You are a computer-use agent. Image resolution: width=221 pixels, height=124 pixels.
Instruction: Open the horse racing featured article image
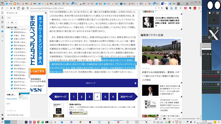tap(161, 52)
